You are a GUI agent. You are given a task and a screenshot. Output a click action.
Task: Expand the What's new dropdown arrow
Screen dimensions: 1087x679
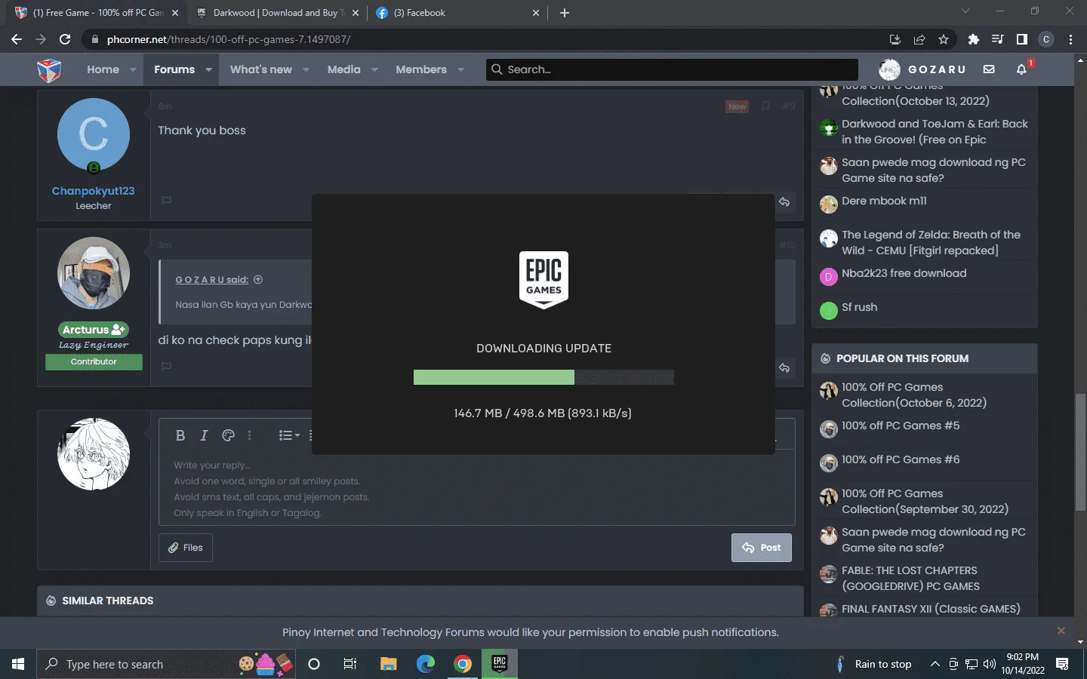tap(306, 69)
